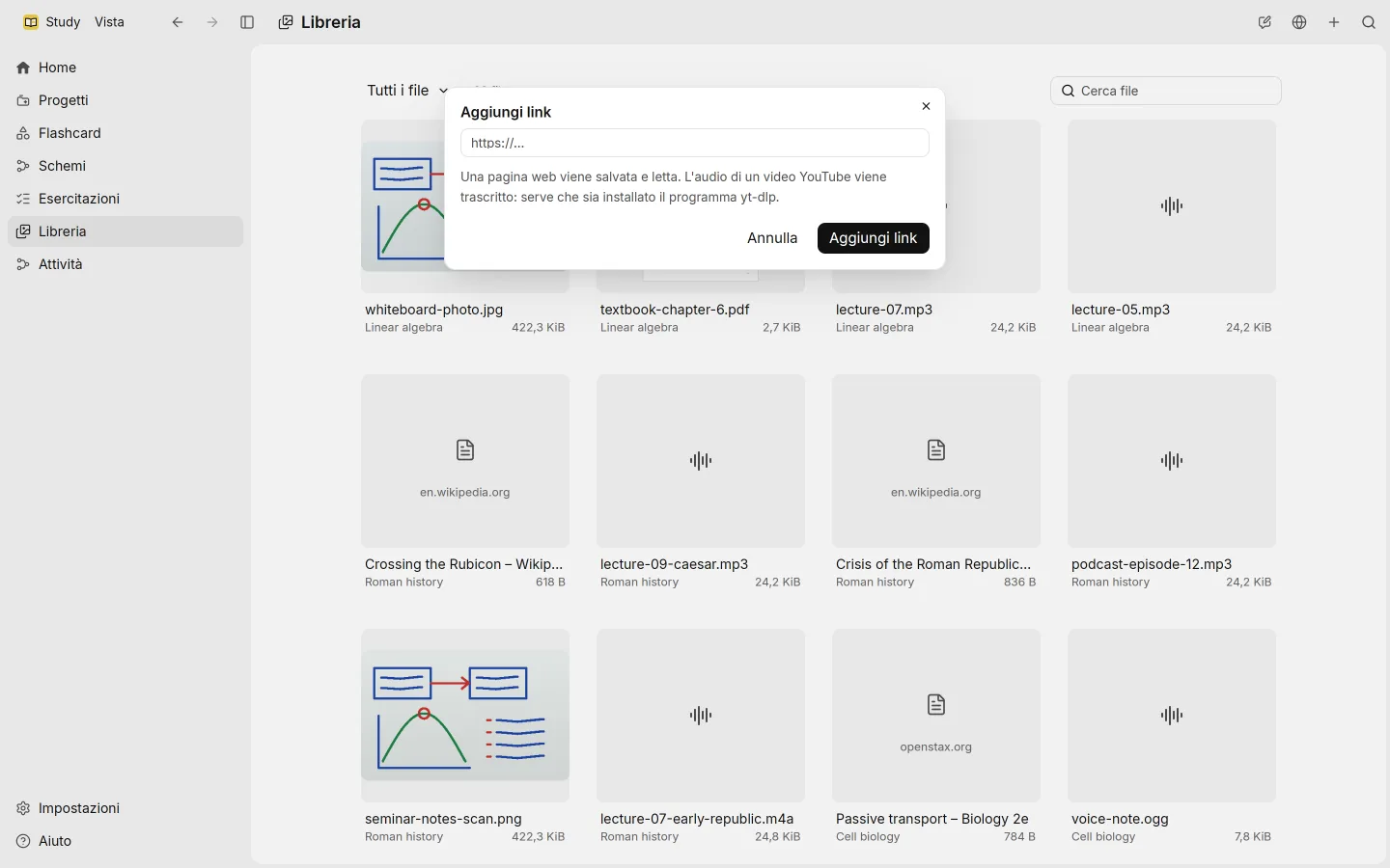Image resolution: width=1390 pixels, height=868 pixels.
Task: Open the Crossing the Rubicon document icon
Action: tap(465, 450)
